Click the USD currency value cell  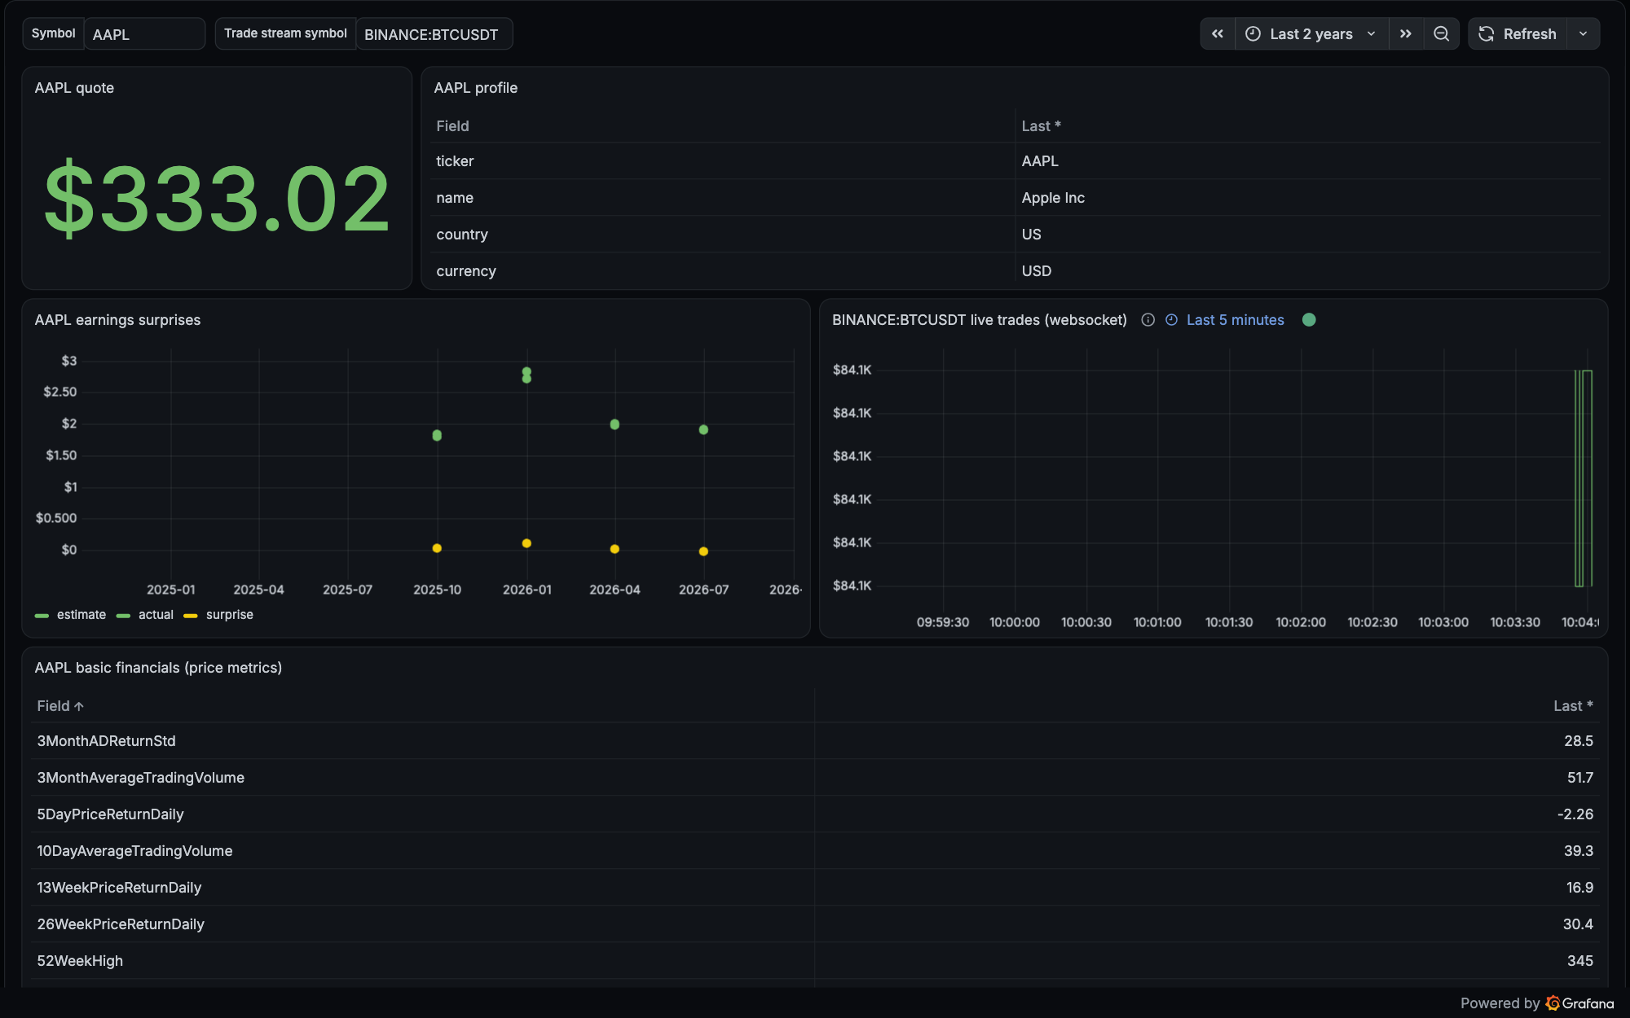tap(1308, 271)
